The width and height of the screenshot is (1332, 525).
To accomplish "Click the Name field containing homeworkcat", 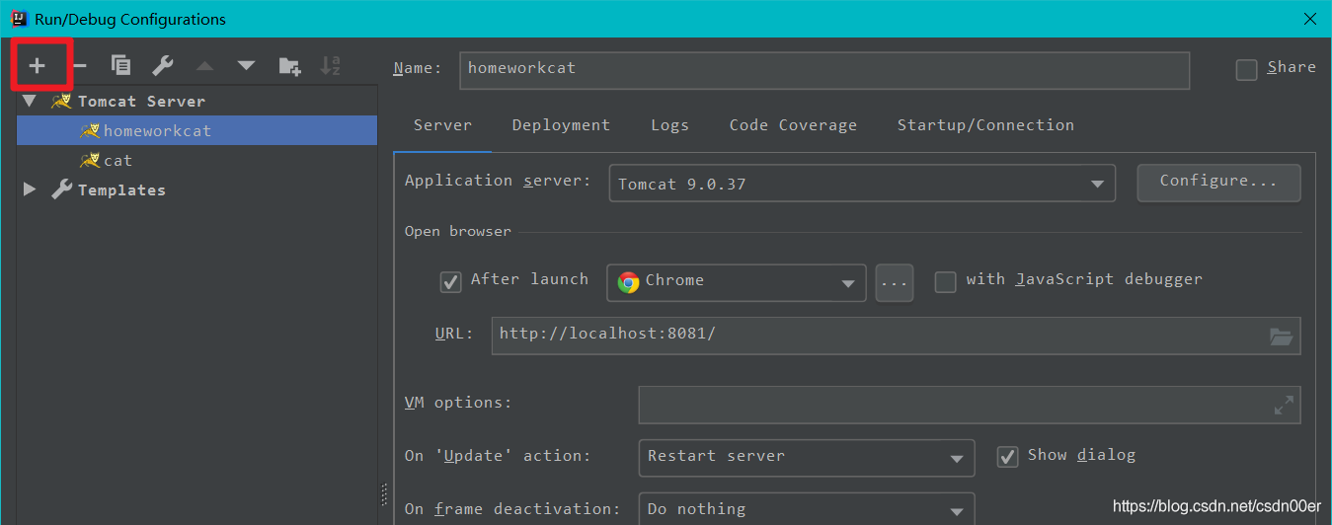I will [824, 69].
